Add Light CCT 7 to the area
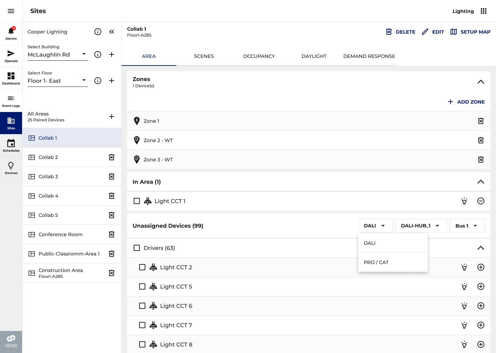Screen dimensions: 496x353 pyautogui.click(x=481, y=325)
